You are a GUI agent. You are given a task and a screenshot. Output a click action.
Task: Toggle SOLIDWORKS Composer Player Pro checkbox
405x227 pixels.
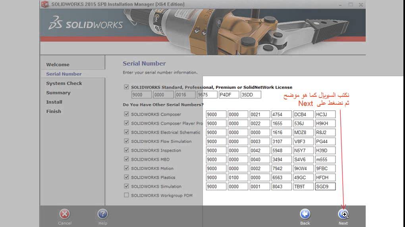[126, 123]
